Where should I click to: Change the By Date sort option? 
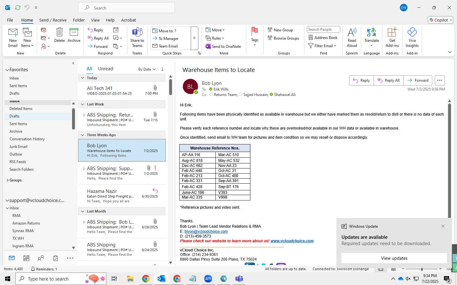coord(147,69)
